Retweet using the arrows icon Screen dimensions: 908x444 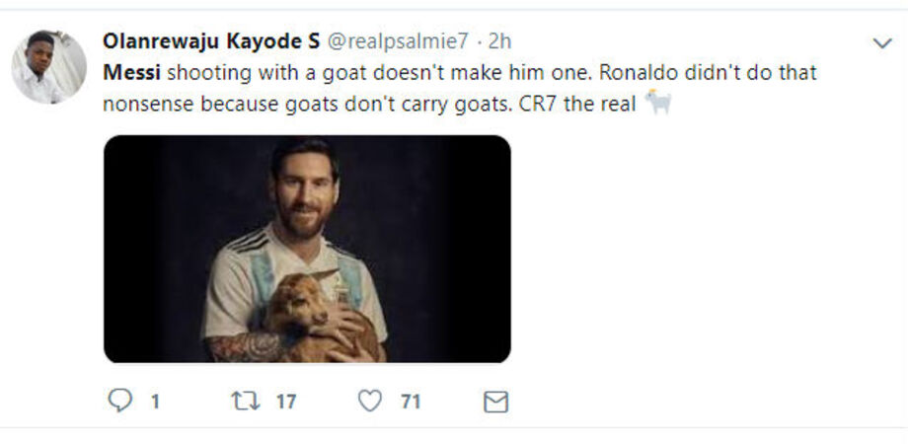coord(241,402)
